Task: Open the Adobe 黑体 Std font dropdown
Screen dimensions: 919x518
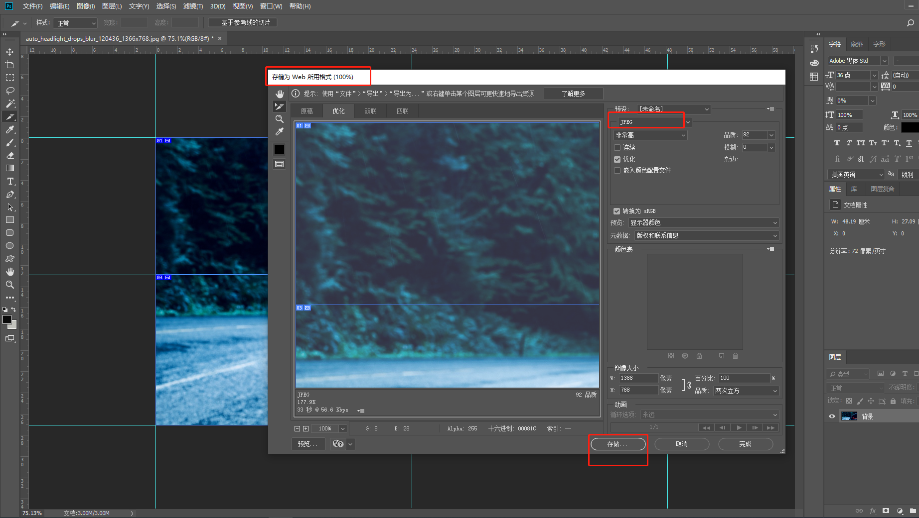Action: (858, 61)
